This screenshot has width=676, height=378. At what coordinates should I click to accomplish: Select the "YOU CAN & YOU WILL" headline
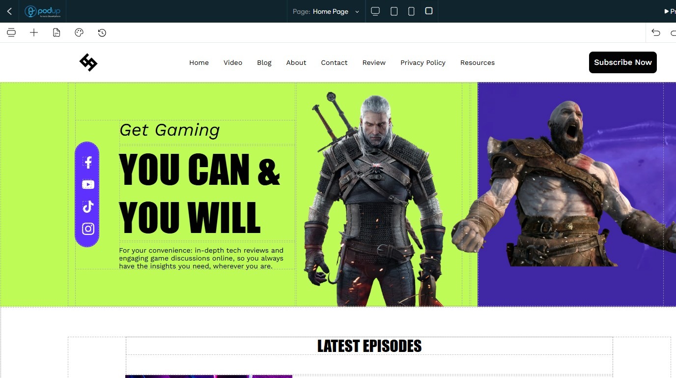point(199,193)
